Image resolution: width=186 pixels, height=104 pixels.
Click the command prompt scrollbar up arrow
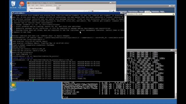click(x=176, y=53)
